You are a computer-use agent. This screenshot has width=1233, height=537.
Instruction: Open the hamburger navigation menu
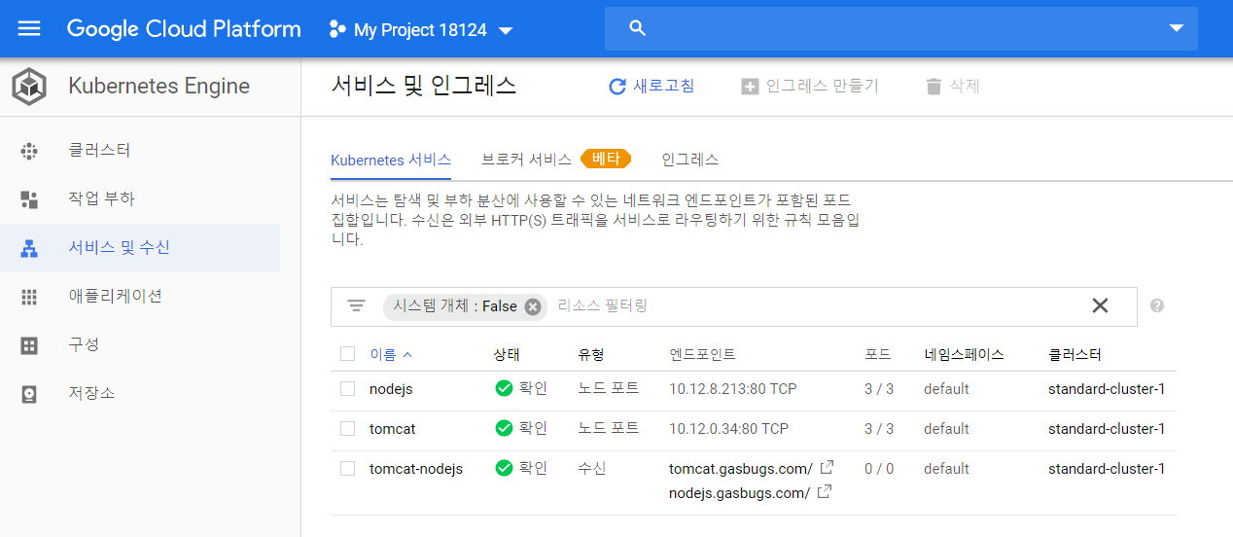point(29,29)
